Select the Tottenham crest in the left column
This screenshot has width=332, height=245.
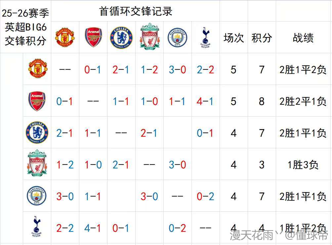tap(37, 228)
